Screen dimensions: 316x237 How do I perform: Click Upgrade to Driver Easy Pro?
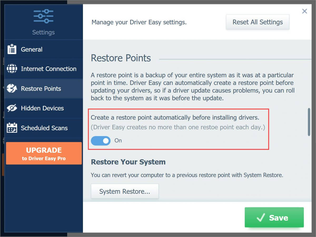point(44,154)
